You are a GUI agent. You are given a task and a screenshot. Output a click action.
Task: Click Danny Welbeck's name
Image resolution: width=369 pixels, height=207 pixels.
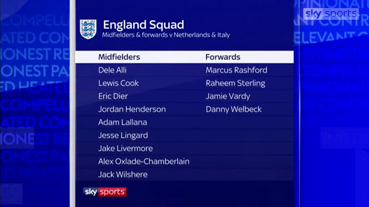[x=234, y=109]
